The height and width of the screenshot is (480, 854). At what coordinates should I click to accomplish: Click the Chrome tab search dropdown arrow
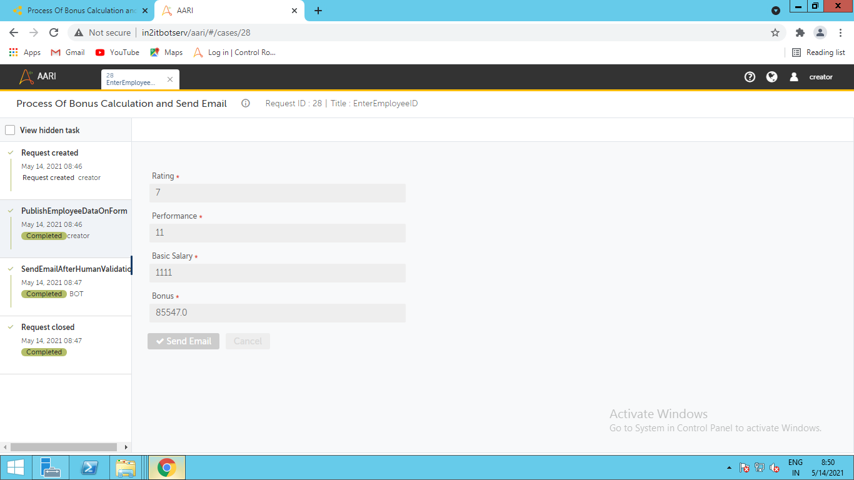click(776, 11)
